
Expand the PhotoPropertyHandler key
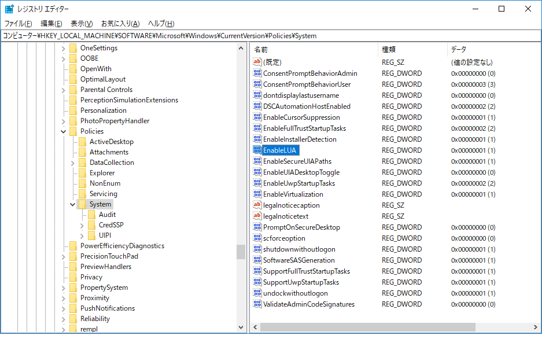coord(63,121)
